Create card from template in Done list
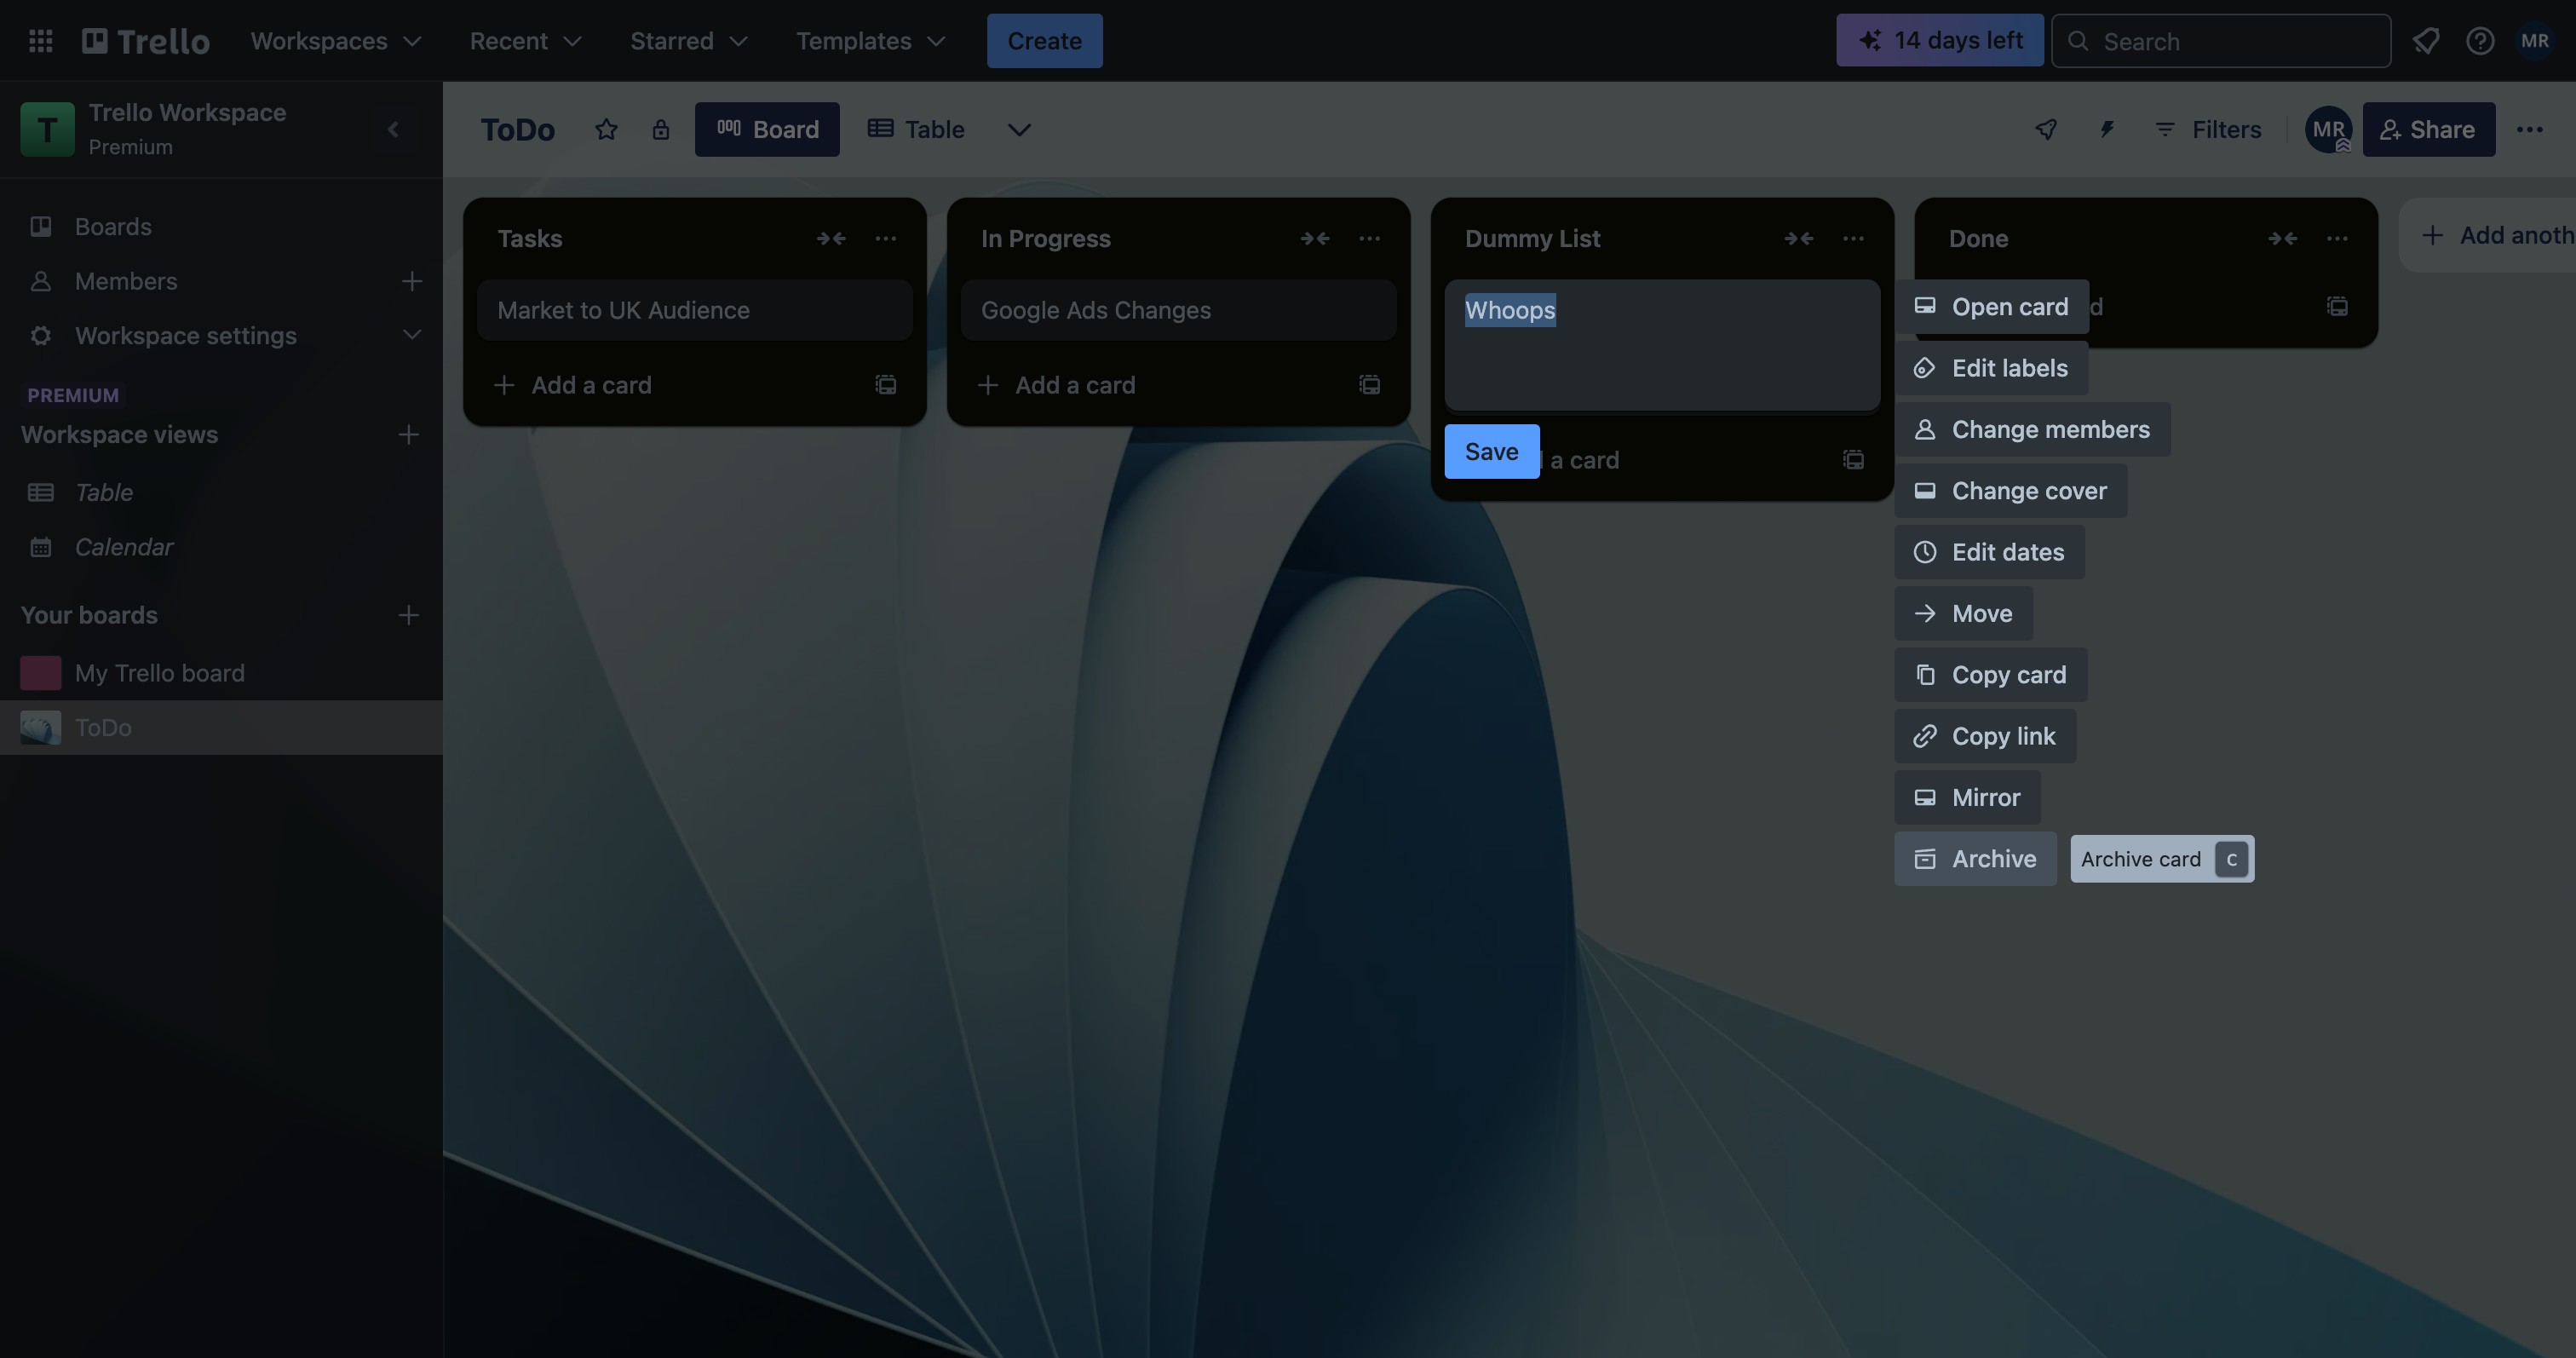Image resolution: width=2576 pixels, height=1358 pixels. pyautogui.click(x=2338, y=307)
